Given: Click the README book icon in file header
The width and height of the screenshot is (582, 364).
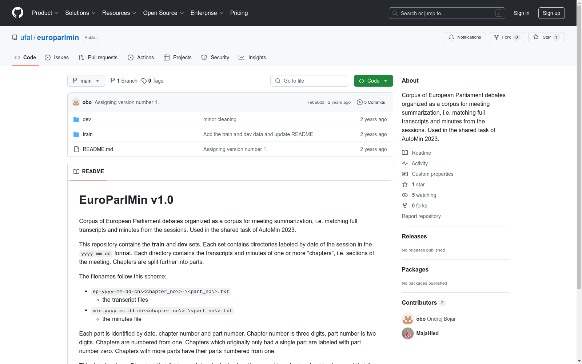Looking at the screenshot, I should [76, 171].
